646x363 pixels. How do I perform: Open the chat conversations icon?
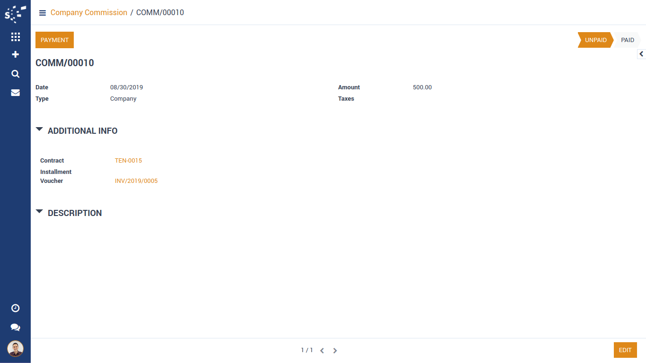(15, 328)
